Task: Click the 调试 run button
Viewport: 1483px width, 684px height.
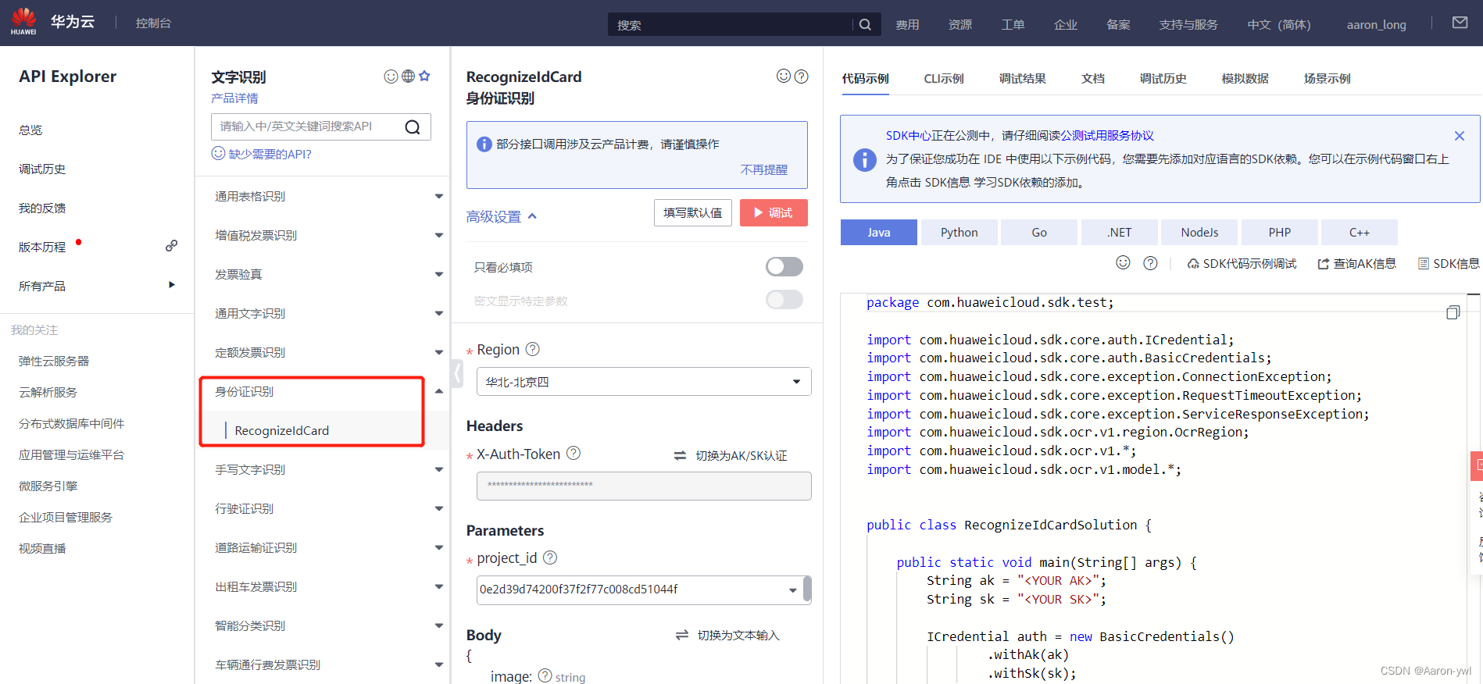Action: [x=774, y=212]
